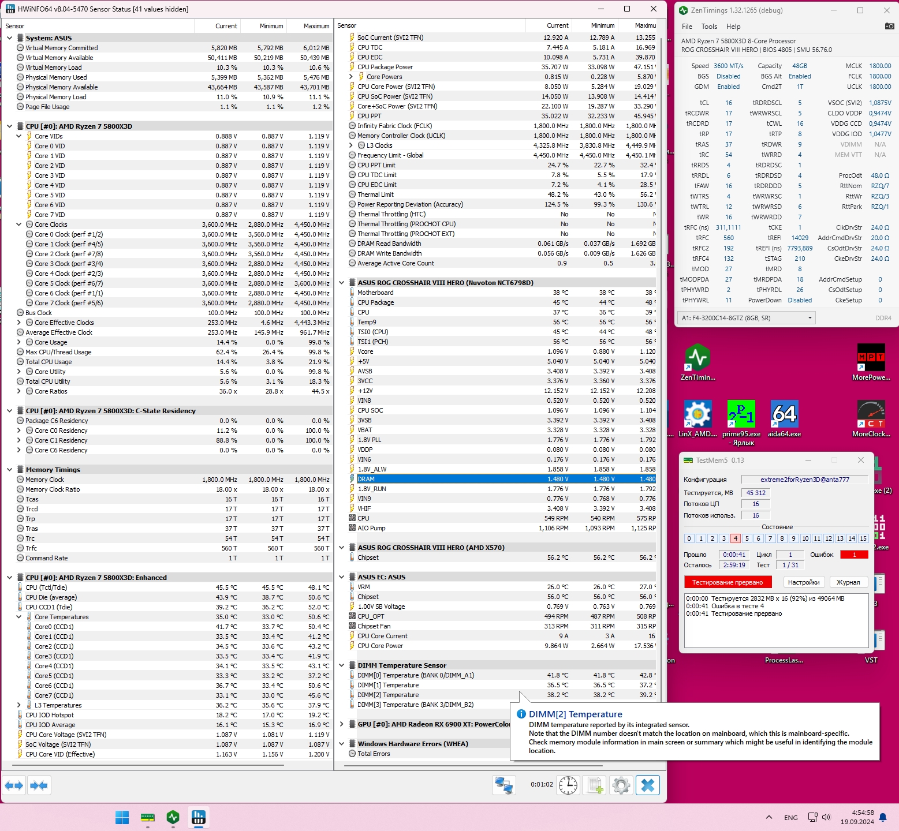Select the highlighted DRAM voltage sensor row

(x=502, y=479)
